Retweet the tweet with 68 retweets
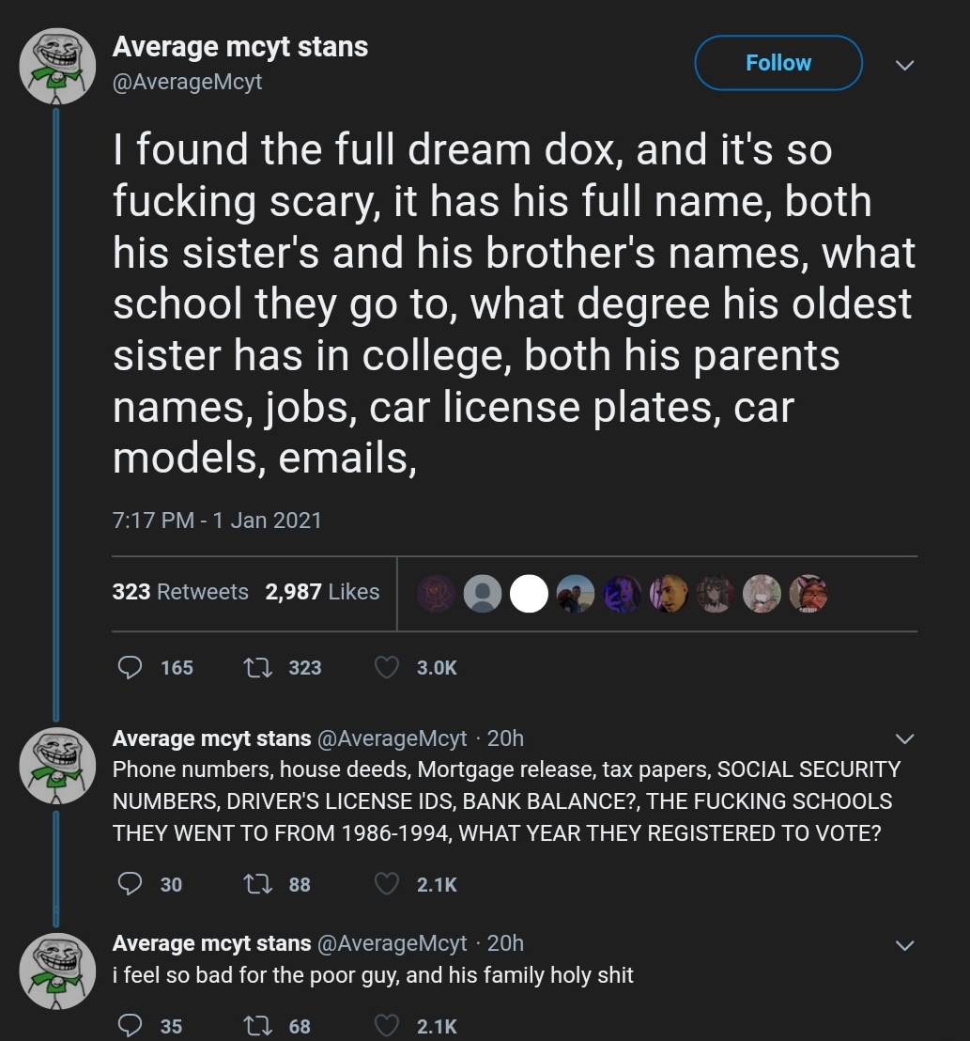 click(x=257, y=1026)
